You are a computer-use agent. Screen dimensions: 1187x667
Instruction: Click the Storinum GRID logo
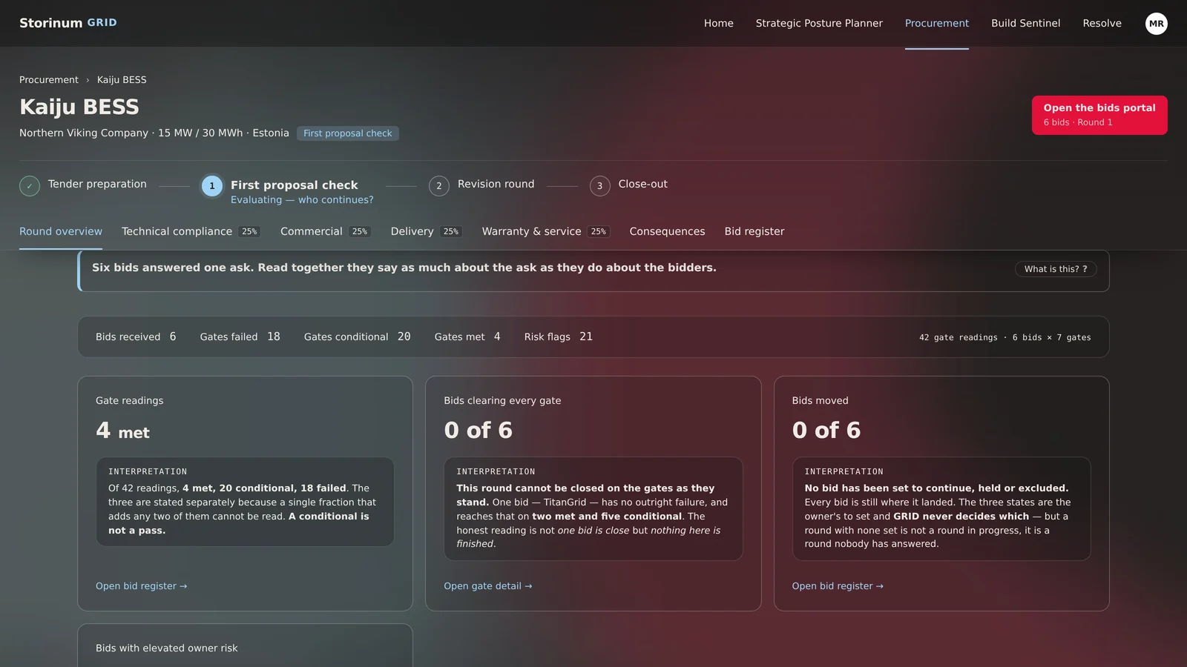[68, 23]
